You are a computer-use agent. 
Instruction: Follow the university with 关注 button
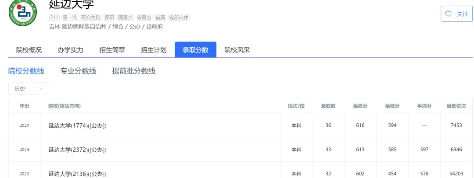pos(456,14)
